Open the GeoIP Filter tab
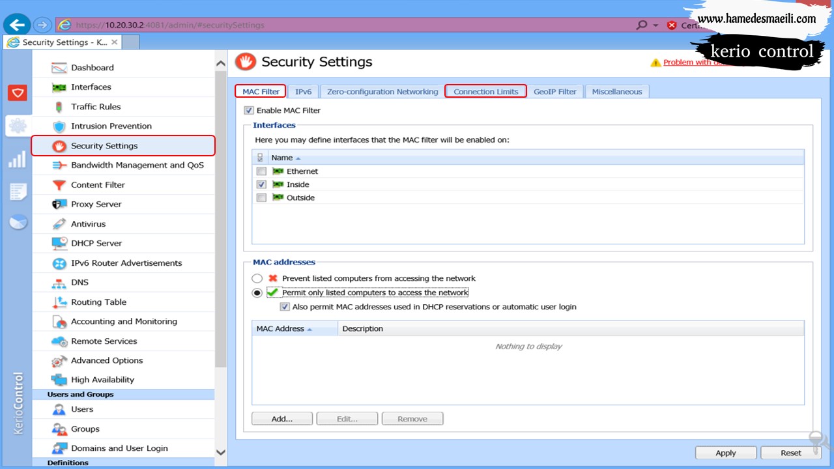This screenshot has height=469, width=834. (x=555, y=92)
